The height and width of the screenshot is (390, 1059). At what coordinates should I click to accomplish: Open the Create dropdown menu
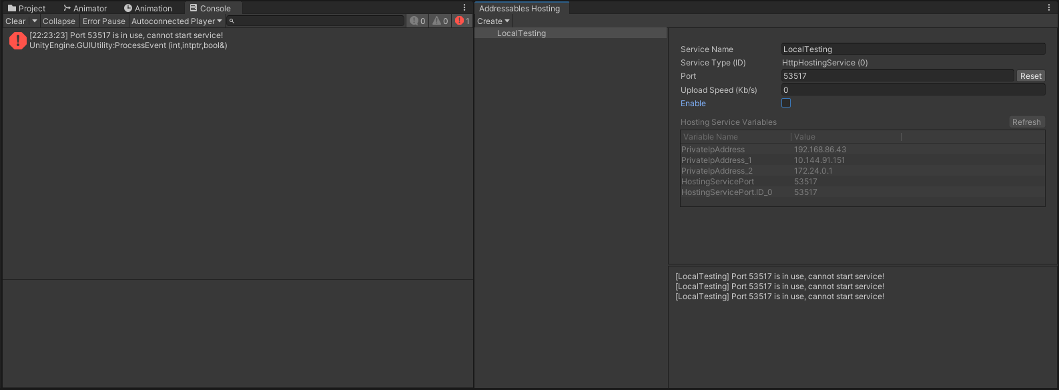(493, 21)
